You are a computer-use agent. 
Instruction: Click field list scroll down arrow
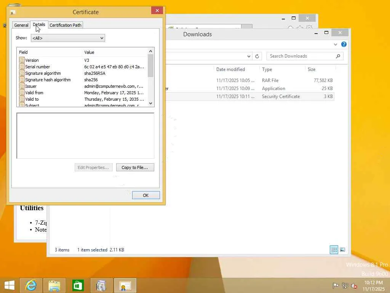pos(150,103)
